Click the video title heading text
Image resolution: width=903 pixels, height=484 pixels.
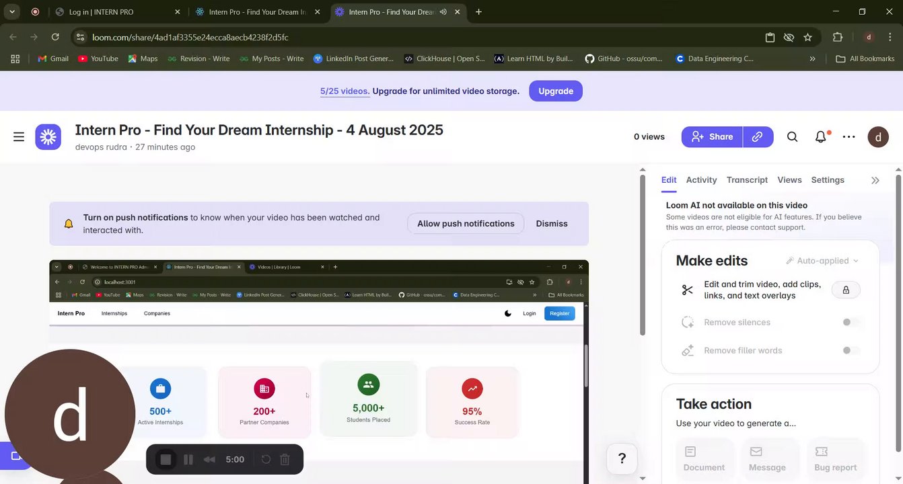point(259,130)
